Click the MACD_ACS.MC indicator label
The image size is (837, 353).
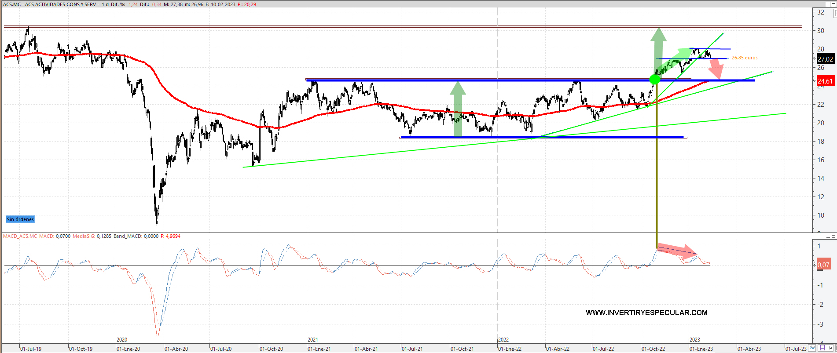(20, 236)
